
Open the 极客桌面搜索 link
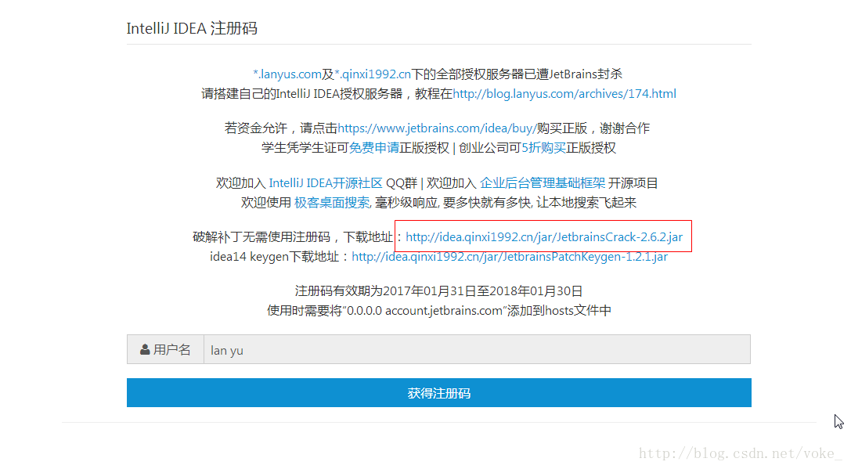[x=333, y=203]
